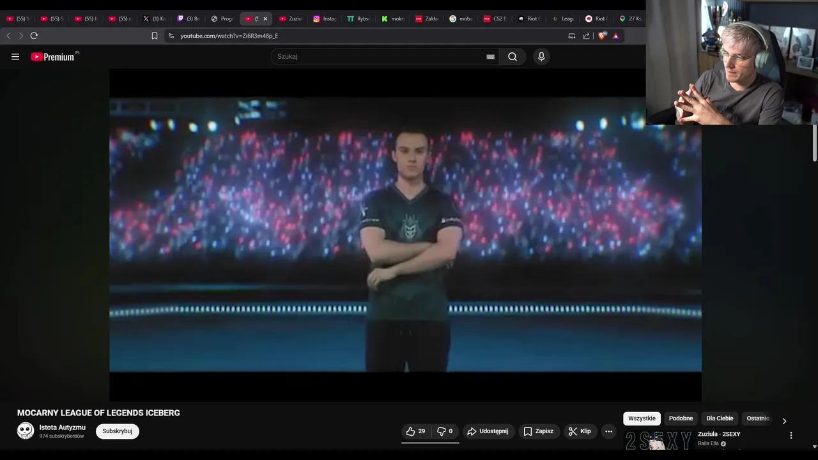Click the Subskrybuj subscribe button
818x460 pixels.
point(118,431)
